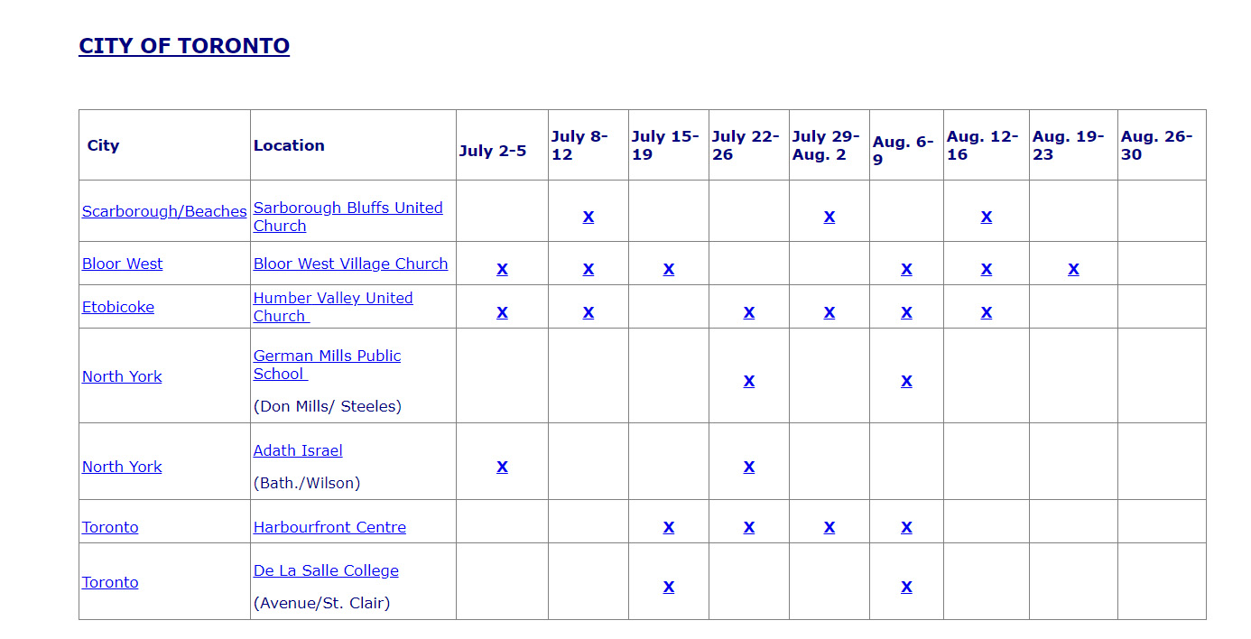Select Bloor West X for July 2-5
The image size is (1251, 639).
point(502,269)
